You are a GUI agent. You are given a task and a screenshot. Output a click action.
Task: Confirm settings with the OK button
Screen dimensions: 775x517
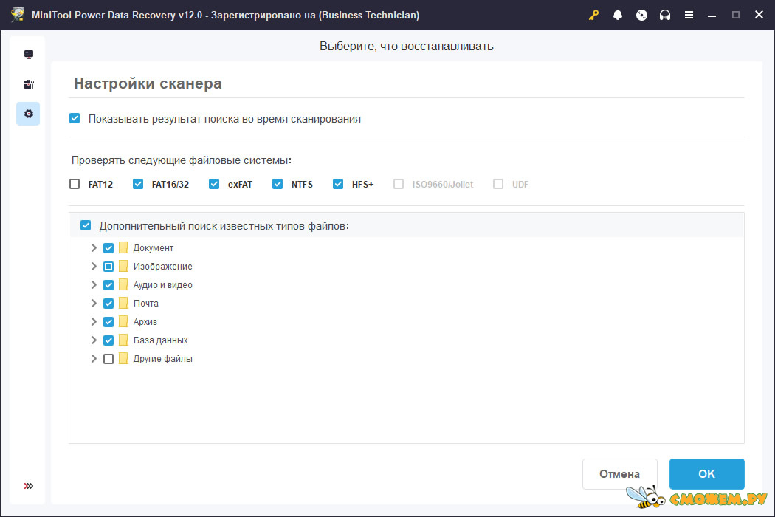[707, 474]
